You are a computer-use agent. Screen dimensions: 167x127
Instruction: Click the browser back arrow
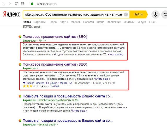(x=4, y=4)
